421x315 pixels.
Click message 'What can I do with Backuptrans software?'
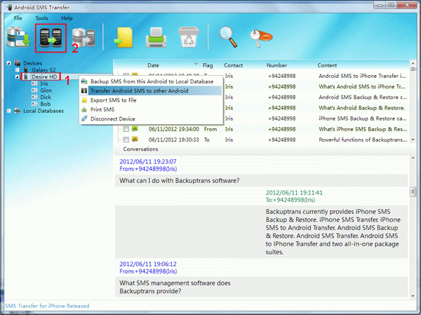[x=180, y=180]
